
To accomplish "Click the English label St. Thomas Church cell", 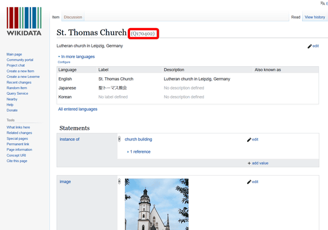I will tap(116, 79).
